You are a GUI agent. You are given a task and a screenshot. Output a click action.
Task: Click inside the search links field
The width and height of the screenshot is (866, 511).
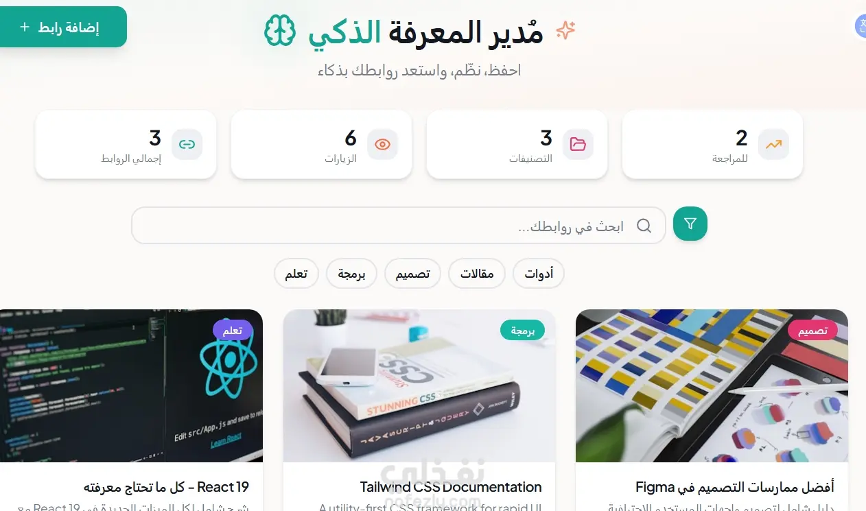click(x=399, y=226)
